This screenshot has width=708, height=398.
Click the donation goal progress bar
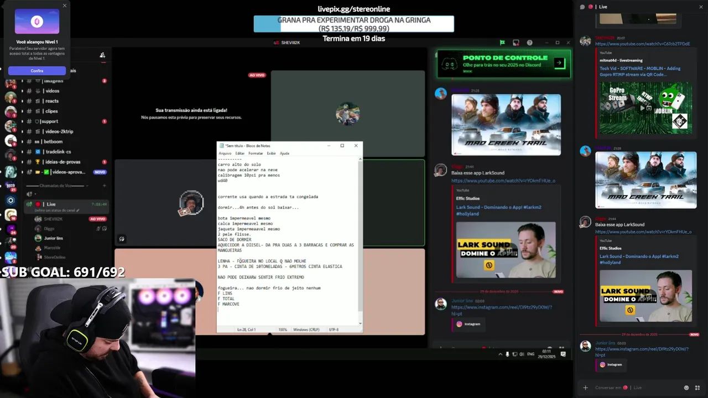353,24
